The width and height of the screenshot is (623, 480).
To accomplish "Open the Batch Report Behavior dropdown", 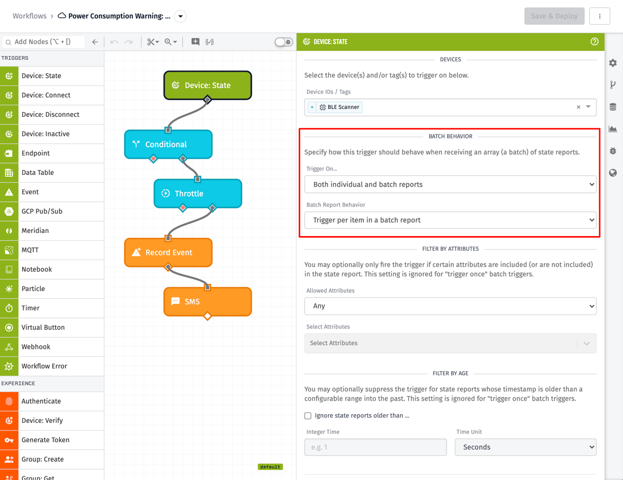I will [450, 220].
